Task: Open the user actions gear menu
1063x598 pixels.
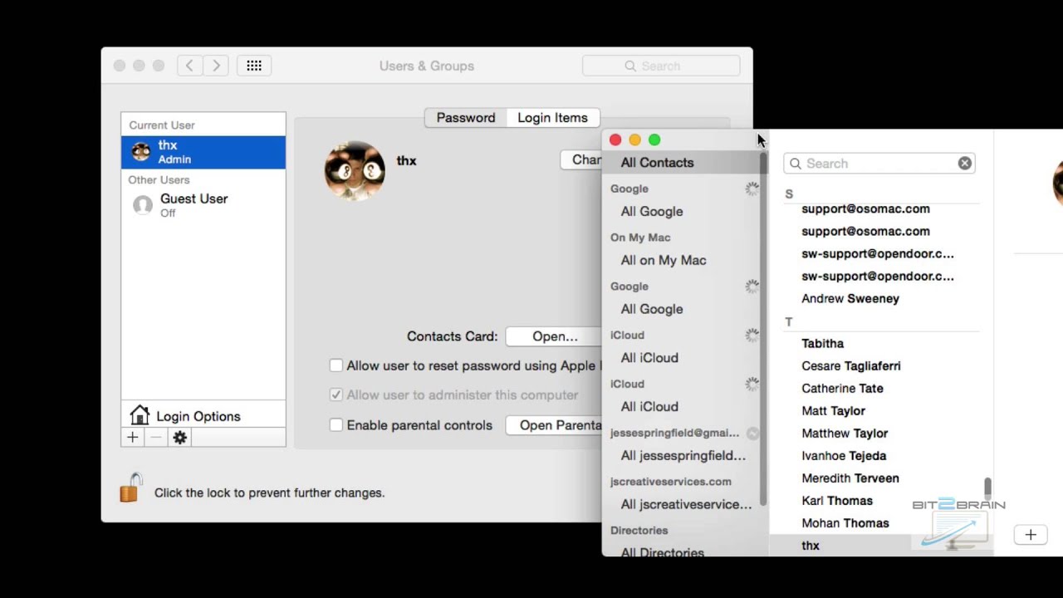Action: click(180, 438)
